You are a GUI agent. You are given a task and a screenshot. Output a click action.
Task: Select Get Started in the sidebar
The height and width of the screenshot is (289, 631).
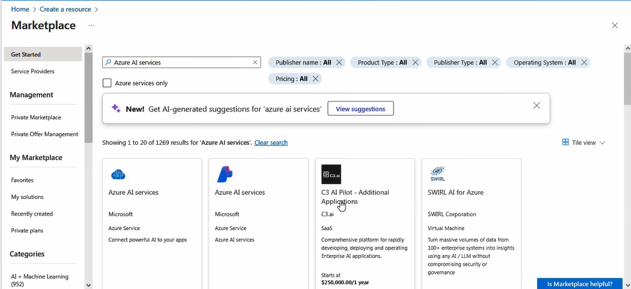click(x=43, y=54)
